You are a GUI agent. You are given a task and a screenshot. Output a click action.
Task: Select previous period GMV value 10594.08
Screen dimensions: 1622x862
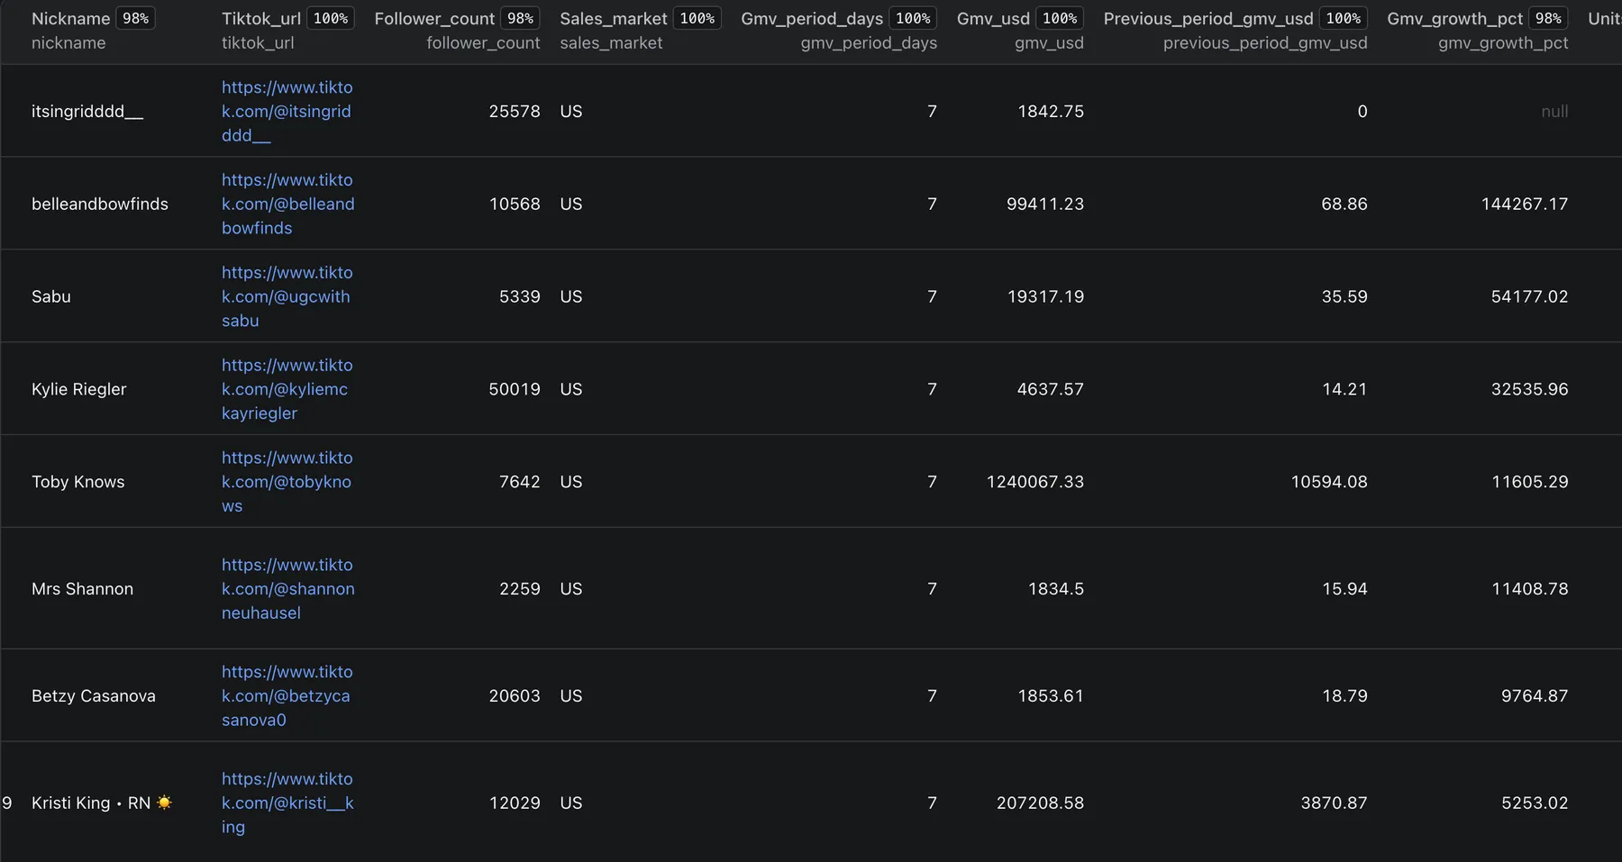1329,483
